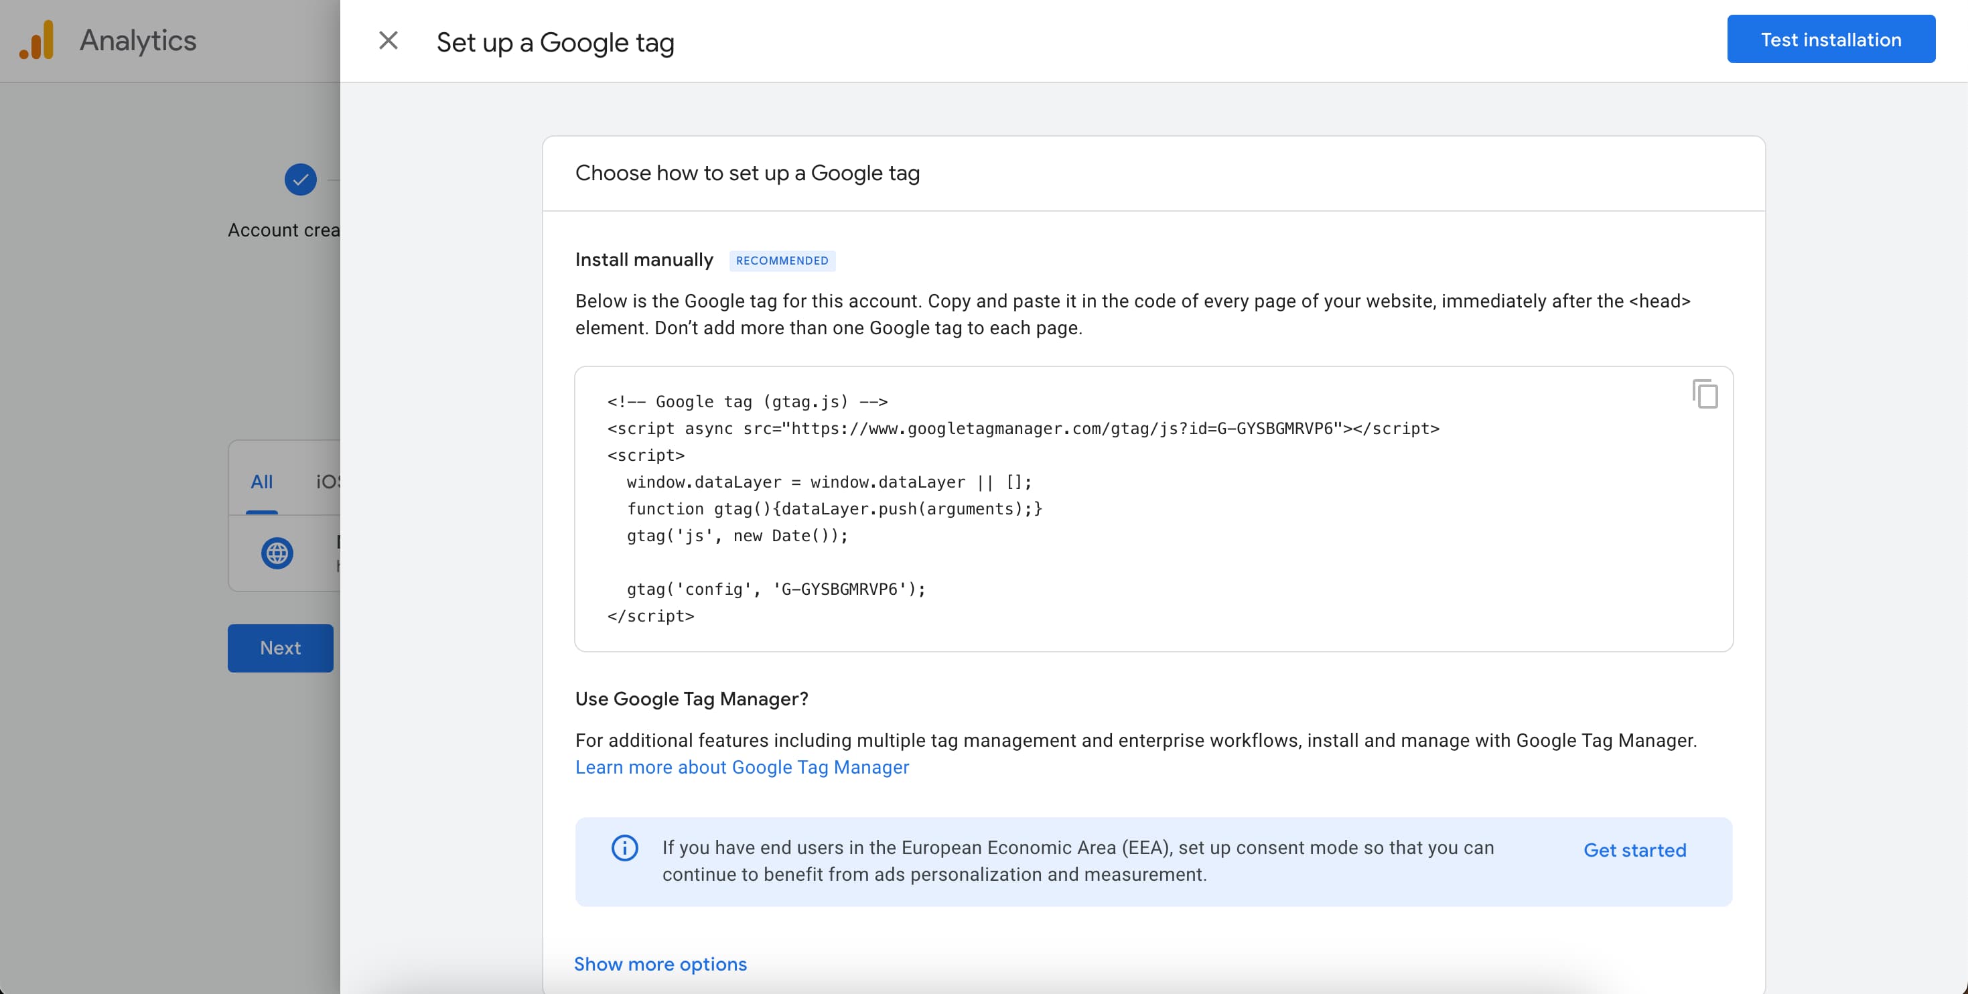Click the Analytics title text
The width and height of the screenshot is (1968, 994).
point(138,40)
